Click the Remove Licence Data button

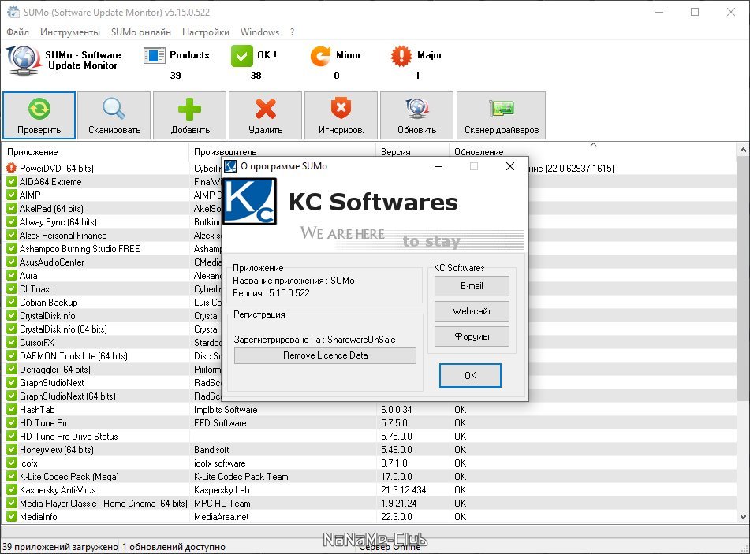point(325,355)
